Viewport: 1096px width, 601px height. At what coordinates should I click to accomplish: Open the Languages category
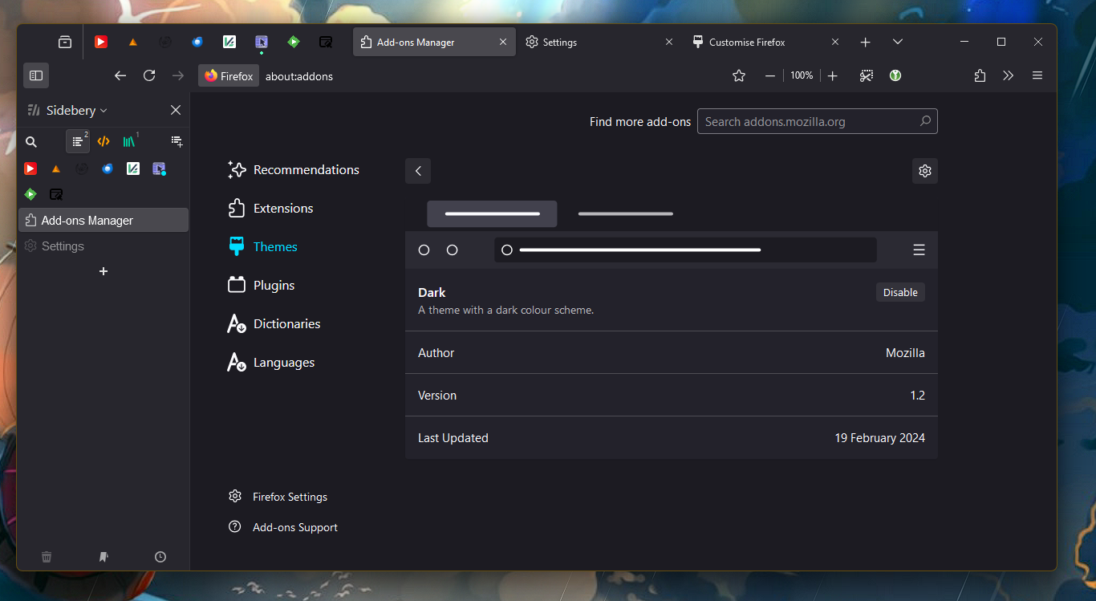coord(271,363)
